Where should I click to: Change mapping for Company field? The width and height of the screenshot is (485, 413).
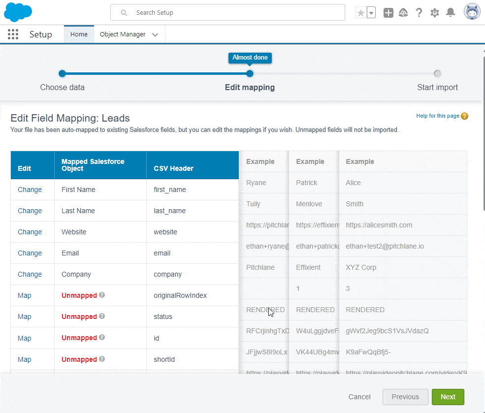[30, 274]
